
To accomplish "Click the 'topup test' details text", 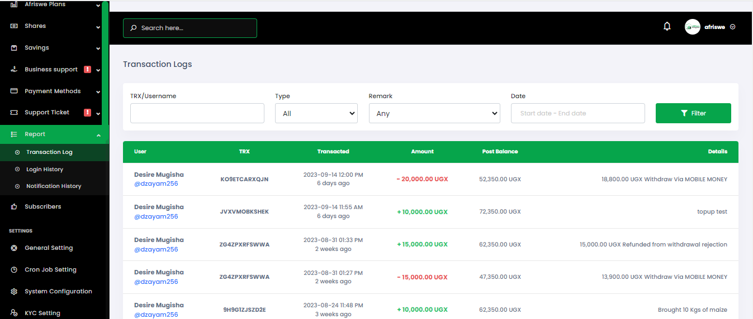I will click(712, 212).
